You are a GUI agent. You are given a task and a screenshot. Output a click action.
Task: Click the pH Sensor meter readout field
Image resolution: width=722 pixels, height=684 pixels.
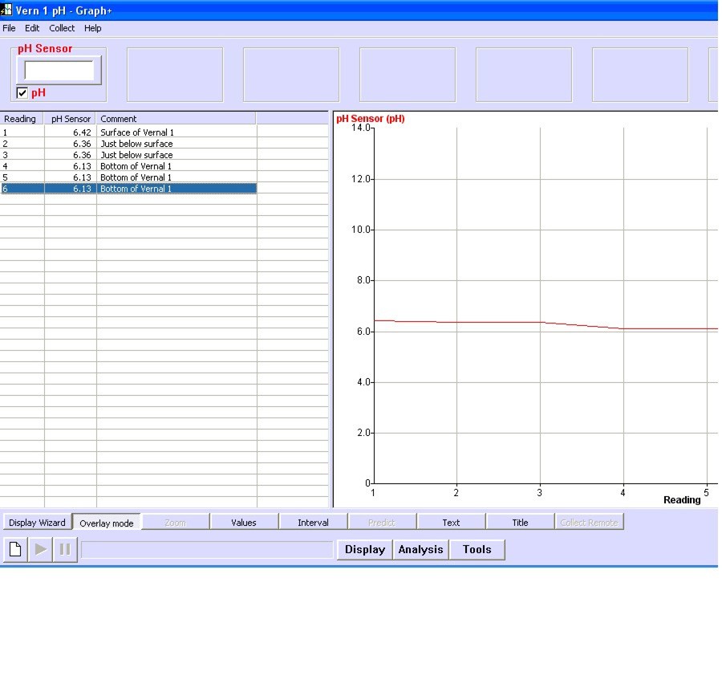tap(59, 71)
